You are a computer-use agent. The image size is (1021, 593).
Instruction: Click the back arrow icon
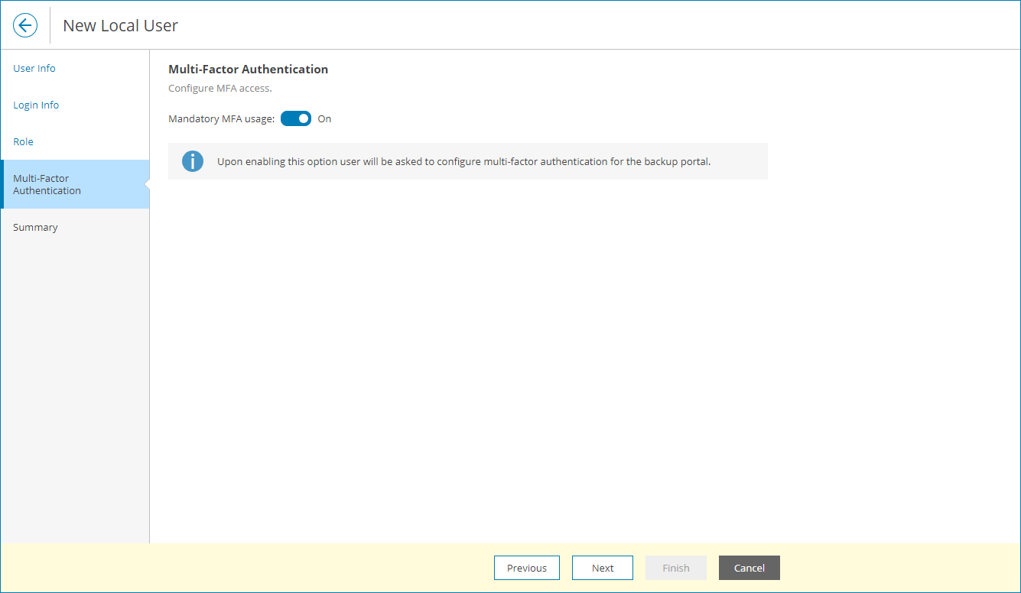tap(24, 24)
